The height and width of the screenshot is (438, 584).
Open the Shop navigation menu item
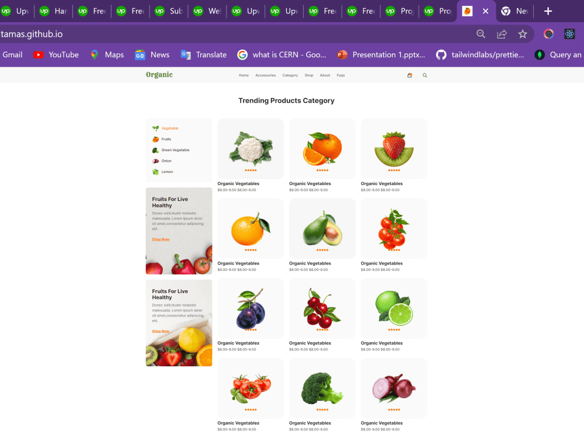(309, 75)
